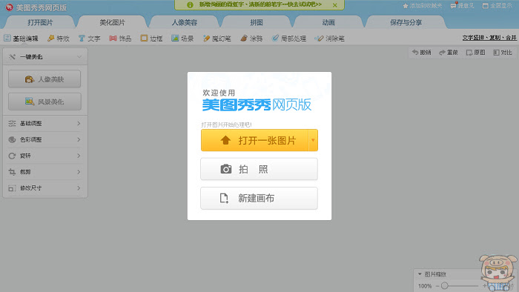This screenshot has height=292, width=519.
Task: Click the zoom-out minus beside 100%
Action: (437, 286)
